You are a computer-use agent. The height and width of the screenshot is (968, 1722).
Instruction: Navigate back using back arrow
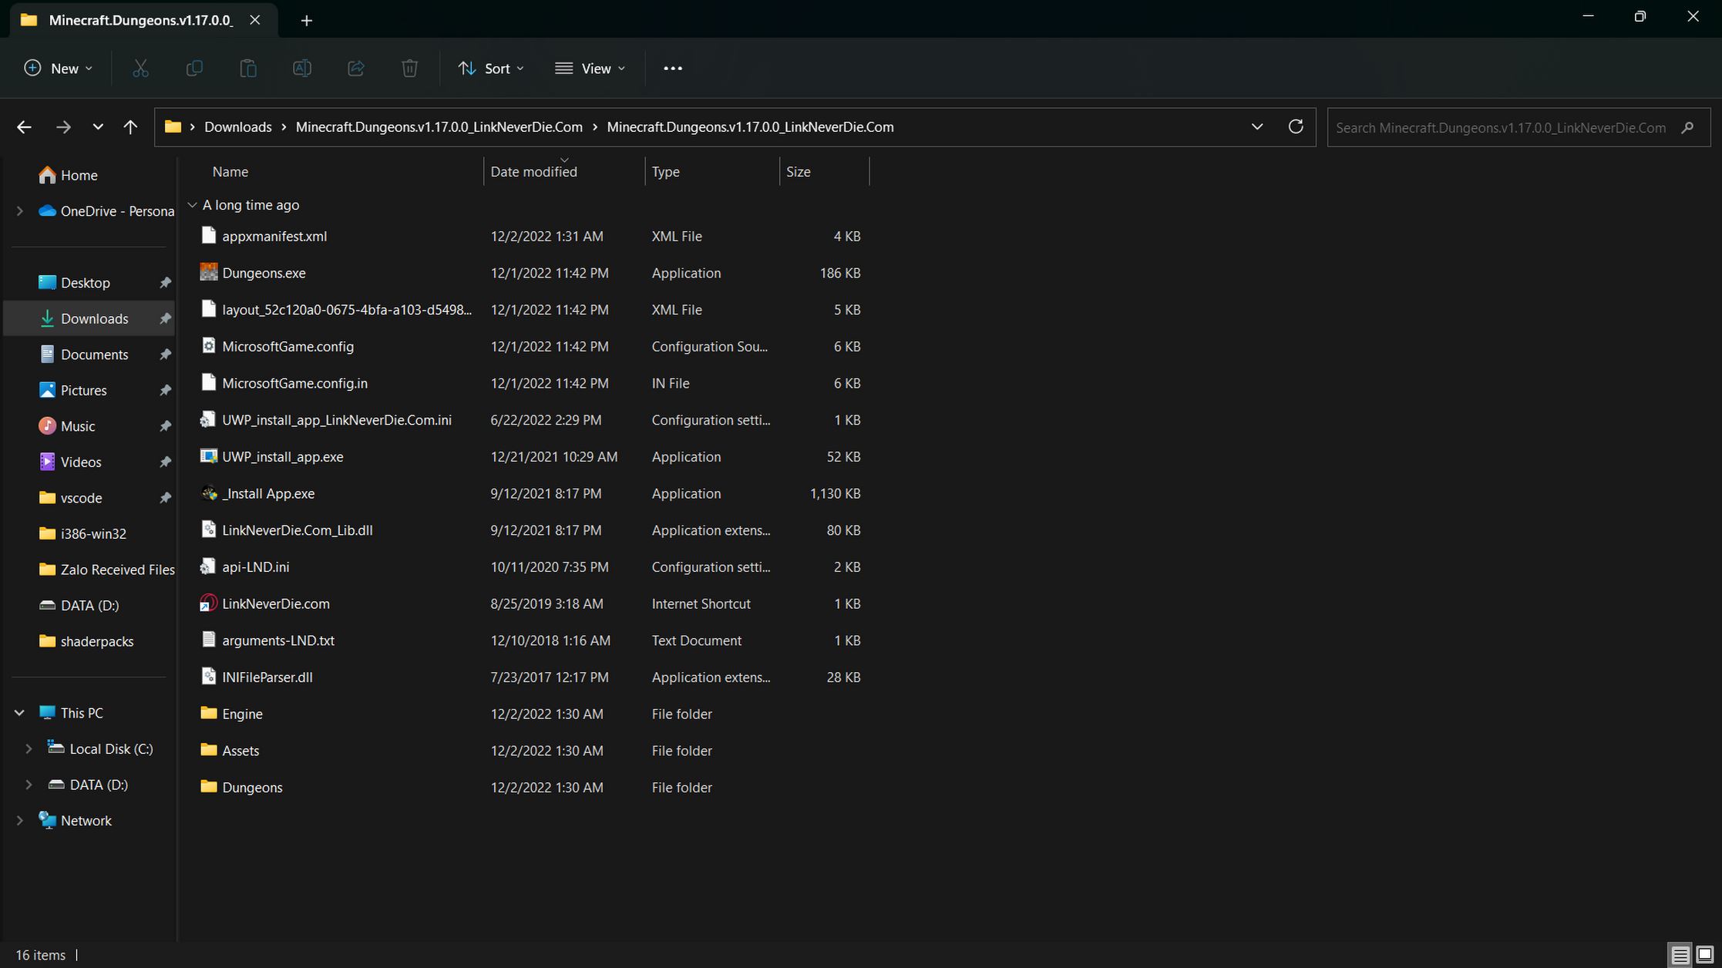tap(25, 126)
